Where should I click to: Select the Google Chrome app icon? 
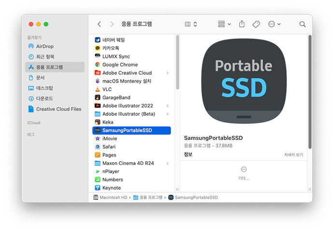coord(97,65)
